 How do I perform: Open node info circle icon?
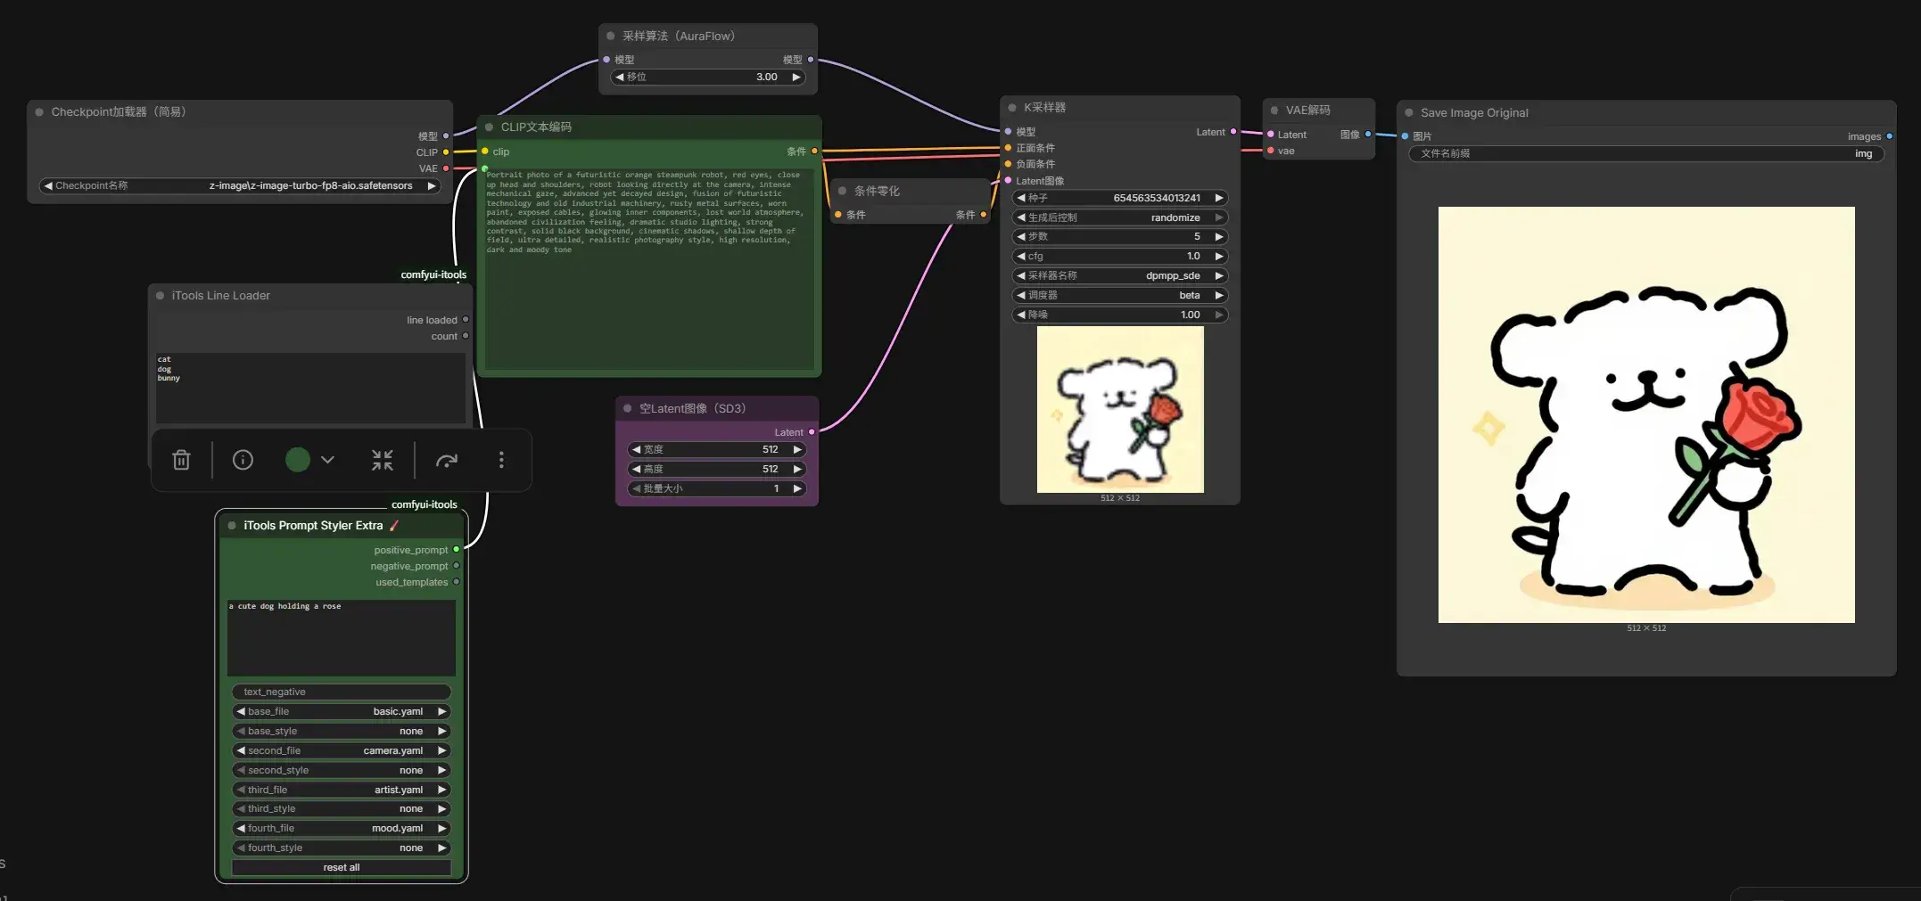coord(243,460)
